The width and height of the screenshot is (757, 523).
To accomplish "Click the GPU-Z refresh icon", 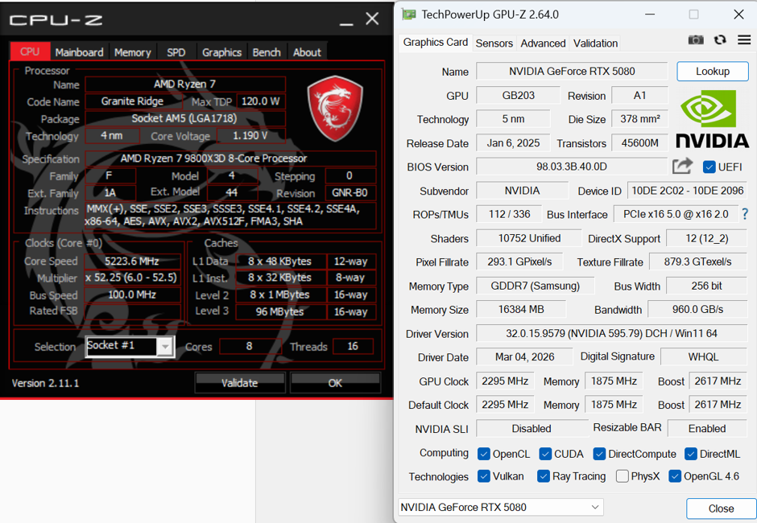I will (720, 39).
